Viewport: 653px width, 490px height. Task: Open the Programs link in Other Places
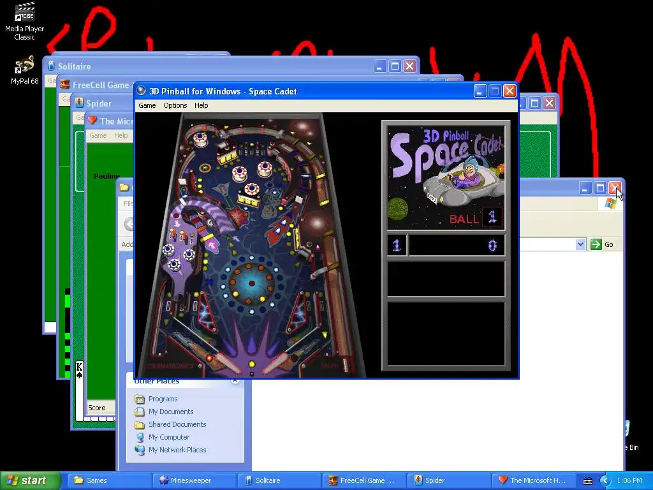pyautogui.click(x=163, y=399)
